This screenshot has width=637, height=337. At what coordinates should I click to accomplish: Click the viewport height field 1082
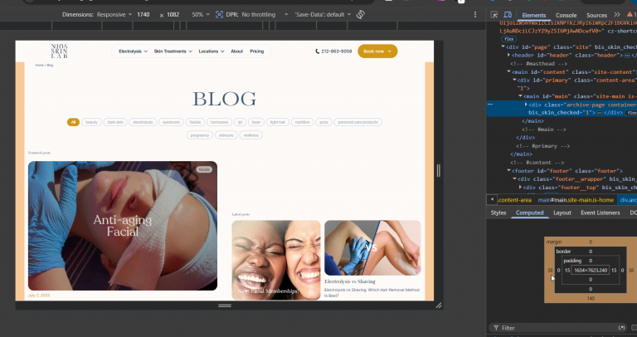pos(173,15)
